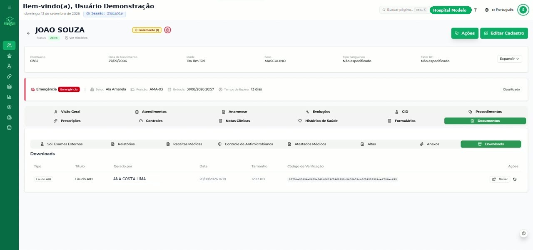Switch to the Prescrições tab
This screenshot has width=533, height=250.
point(67,121)
